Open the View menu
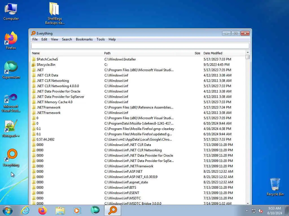This screenshot has width=289, height=216. pyautogui.click(x=54, y=39)
